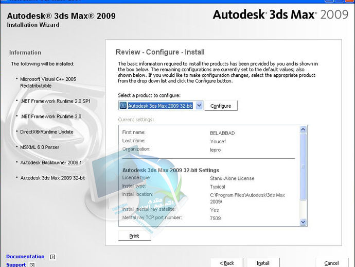Click the Autodesk 3ds Max 2009 32-bit Settings heading
The image size is (355, 267).
(x=171, y=170)
